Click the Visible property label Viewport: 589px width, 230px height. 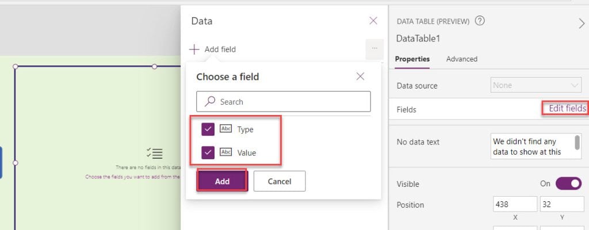(x=408, y=184)
